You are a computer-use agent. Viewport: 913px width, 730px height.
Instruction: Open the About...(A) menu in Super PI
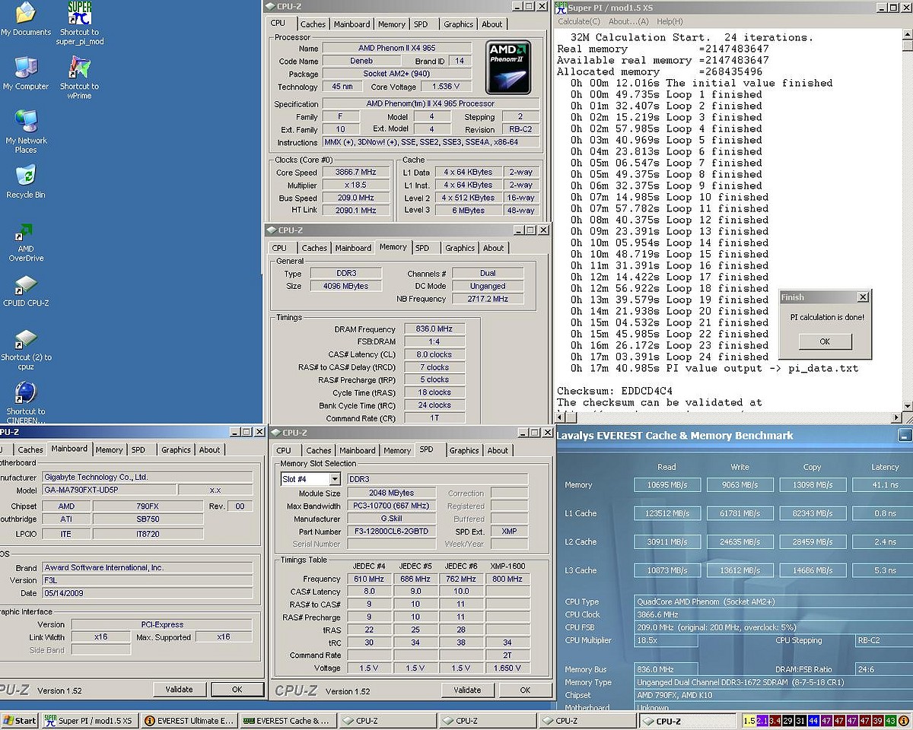pos(628,21)
